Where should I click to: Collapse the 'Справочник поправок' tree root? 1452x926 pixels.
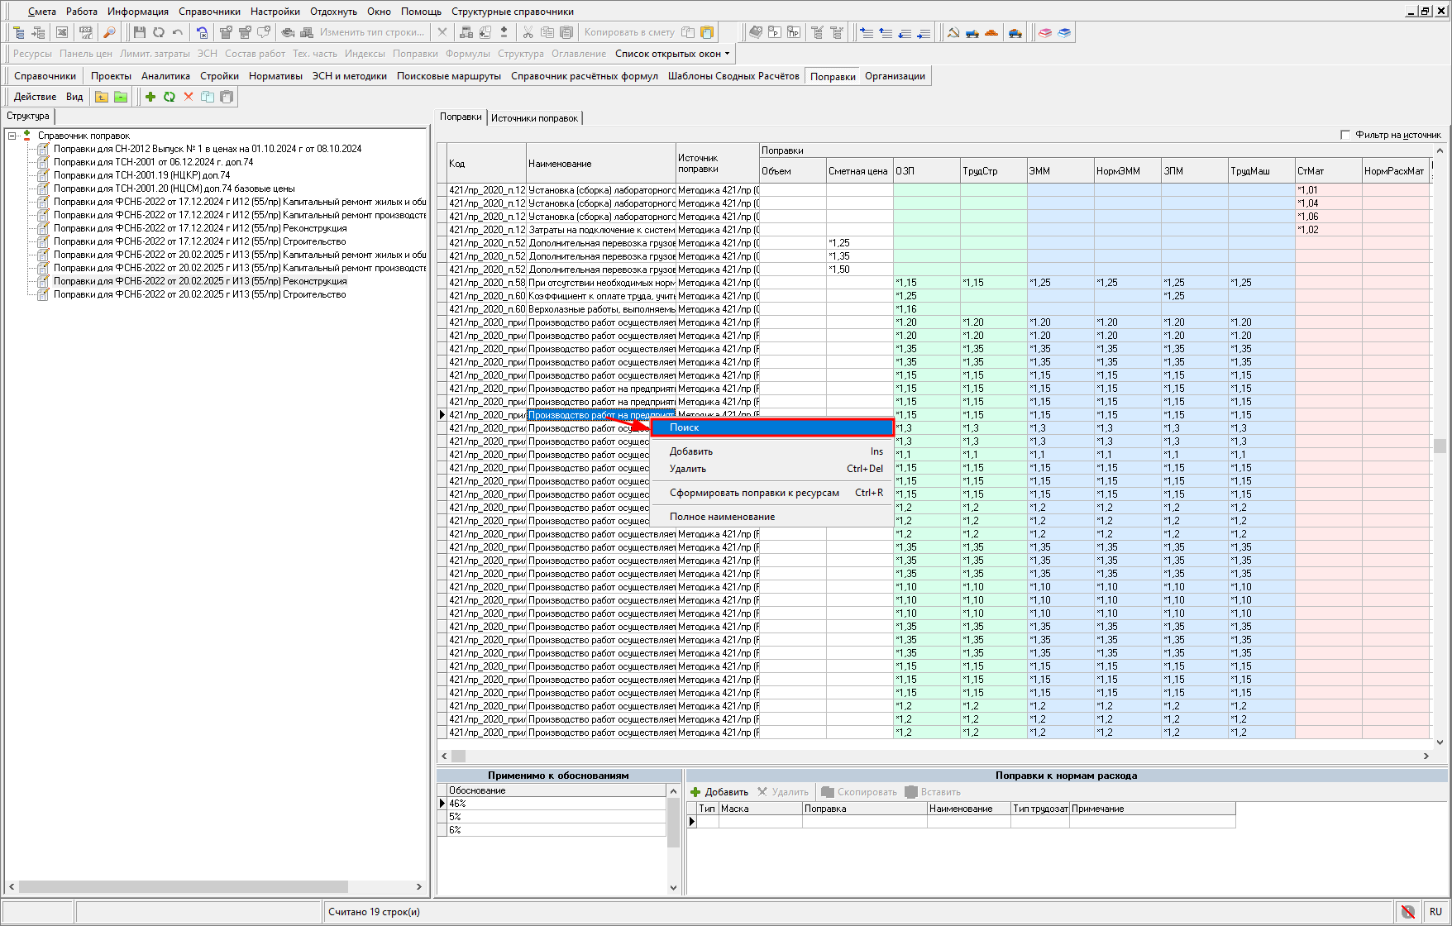(x=12, y=136)
